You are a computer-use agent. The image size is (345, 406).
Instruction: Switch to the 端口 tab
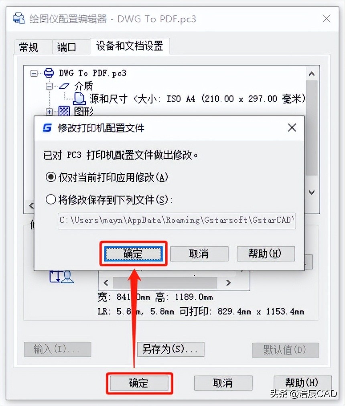pos(67,47)
